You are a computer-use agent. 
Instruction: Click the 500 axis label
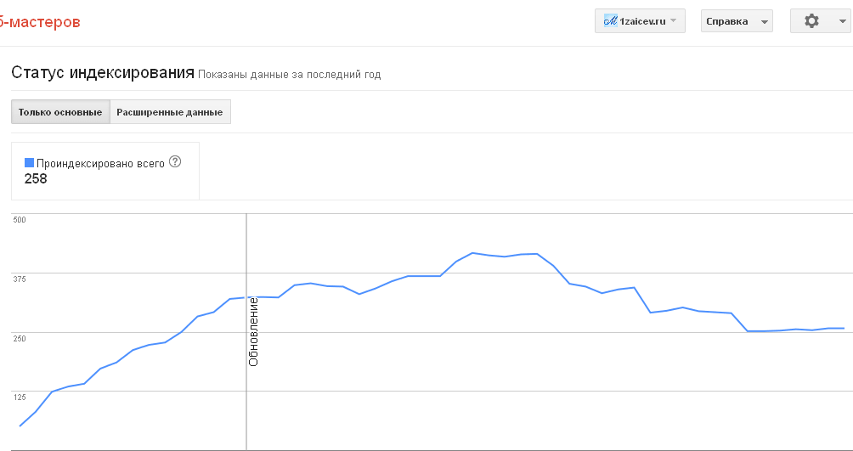[x=20, y=220]
